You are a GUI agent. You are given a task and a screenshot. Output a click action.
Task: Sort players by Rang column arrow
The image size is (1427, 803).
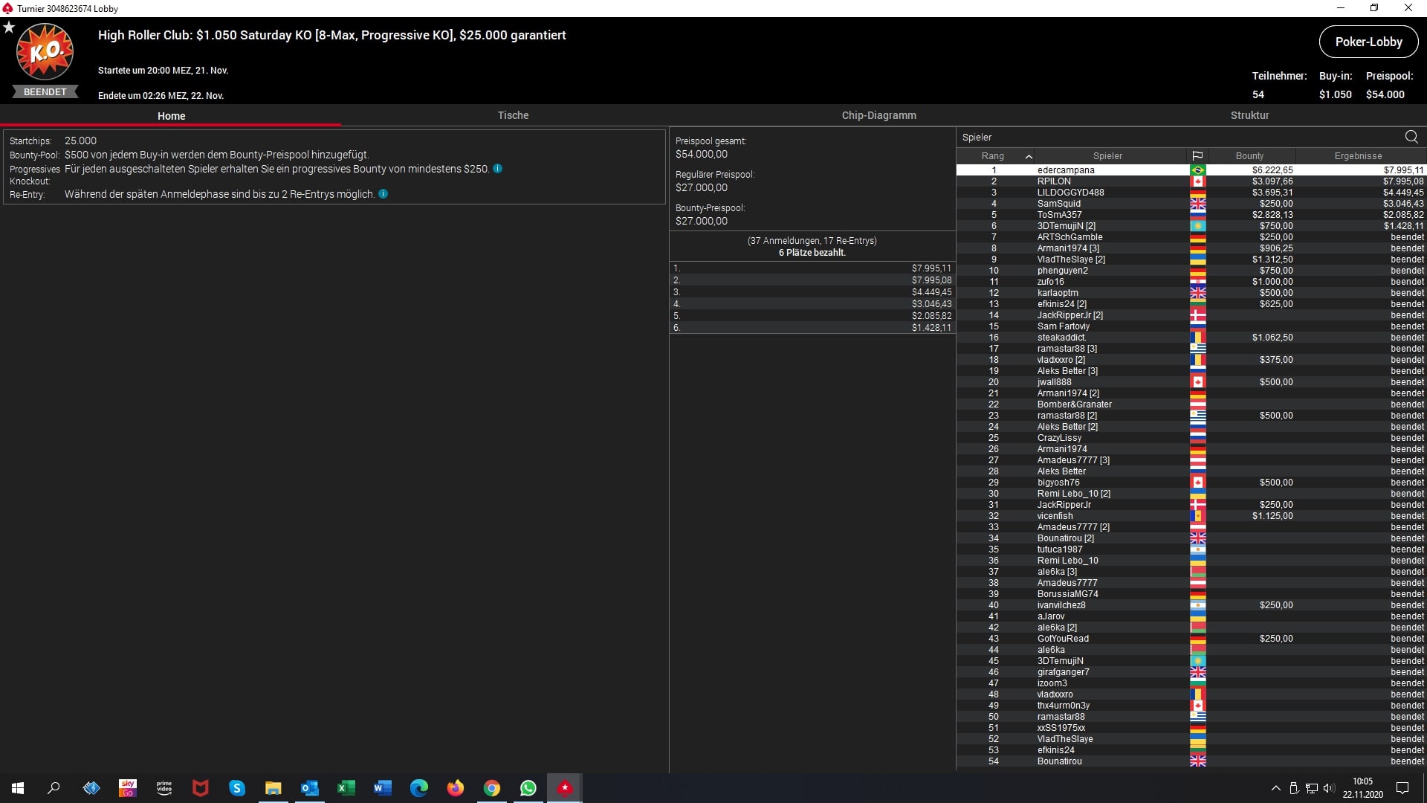click(x=1029, y=156)
